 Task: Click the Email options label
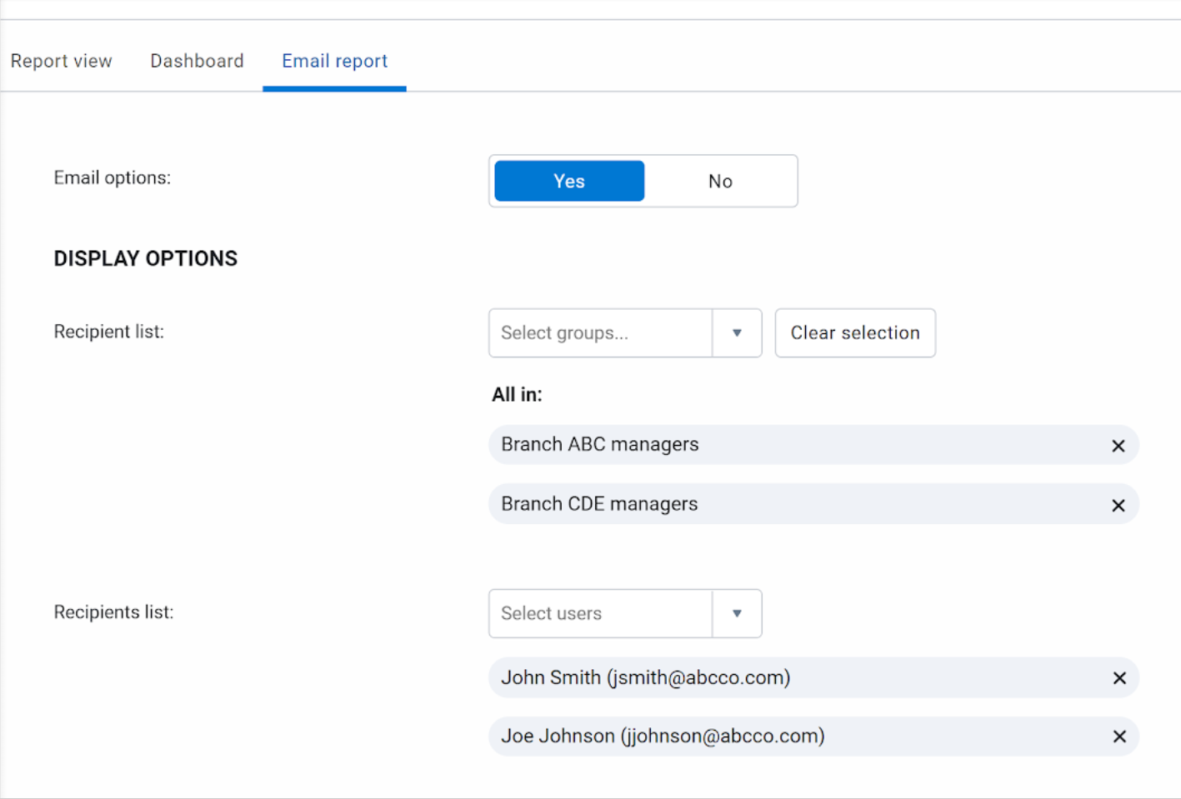pyautogui.click(x=113, y=178)
